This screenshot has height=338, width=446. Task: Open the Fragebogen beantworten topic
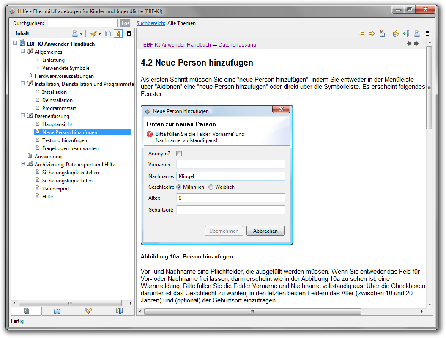pyautogui.click(x=70, y=148)
